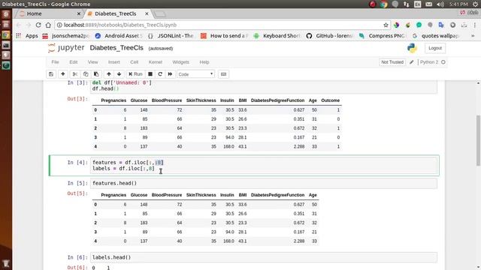Run the selected cell
Screen dimensions: 481x270
pyautogui.click(x=135, y=74)
